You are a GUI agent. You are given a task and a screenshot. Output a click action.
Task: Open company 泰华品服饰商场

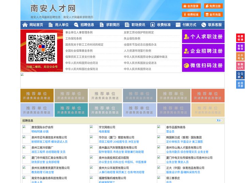[176, 127]
